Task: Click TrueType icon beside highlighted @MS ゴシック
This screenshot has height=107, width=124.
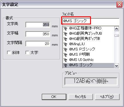Action: point(65,65)
